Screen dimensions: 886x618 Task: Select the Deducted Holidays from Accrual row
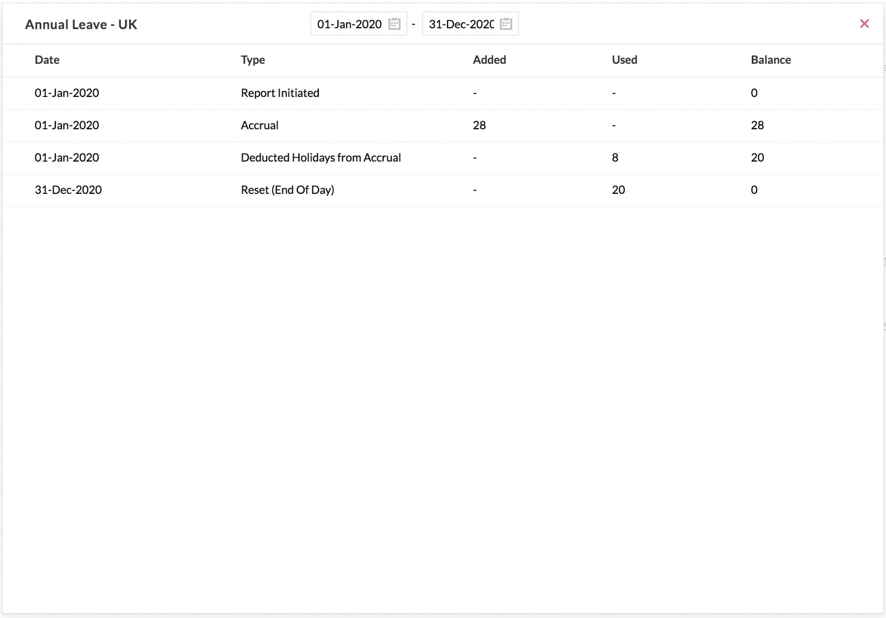[x=443, y=158]
